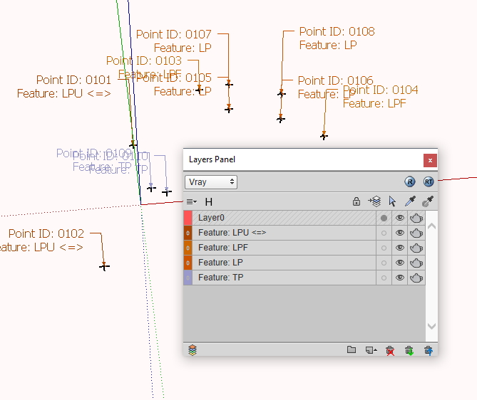477x400 pixels.
Task: Click the first eyedropper icon
Action: pyautogui.click(x=411, y=202)
